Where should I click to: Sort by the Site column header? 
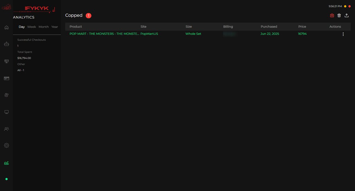tap(143, 27)
